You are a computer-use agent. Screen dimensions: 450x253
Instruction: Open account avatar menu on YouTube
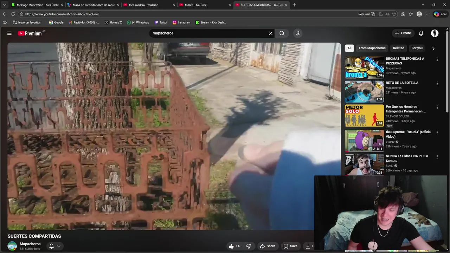pyautogui.click(x=435, y=33)
